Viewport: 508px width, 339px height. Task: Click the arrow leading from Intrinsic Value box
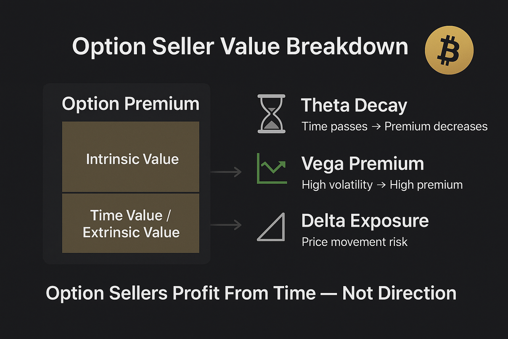pos(226,172)
